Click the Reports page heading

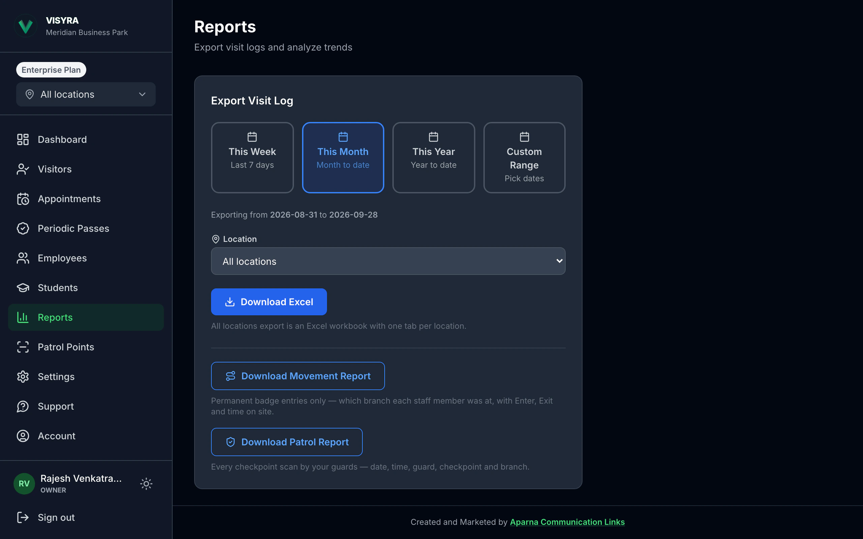coord(225,27)
